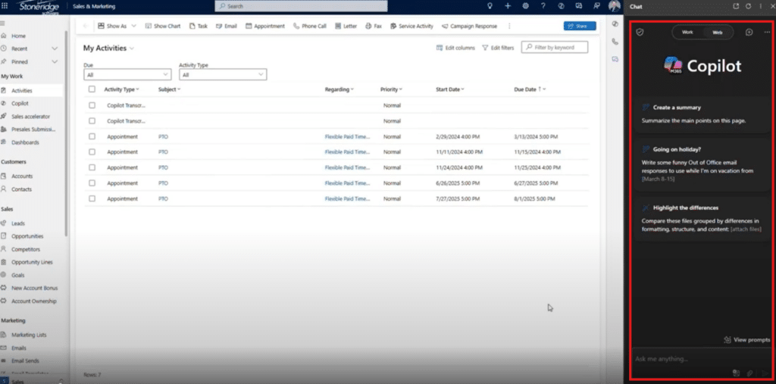Image resolution: width=776 pixels, height=384 pixels.
Task: Click the shield icon in Copilot panel
Action: tap(640, 33)
